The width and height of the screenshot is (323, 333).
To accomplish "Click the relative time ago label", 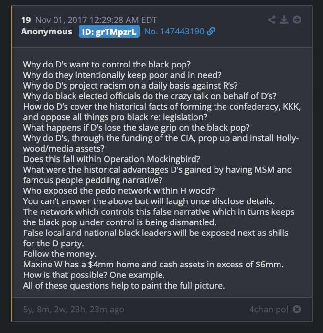I will tap(74, 310).
